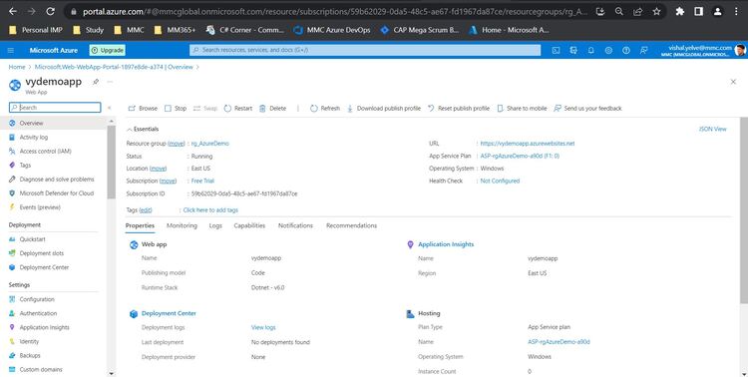This screenshot has height=377, width=748.
Task: Open Deployment slots
Action: pyautogui.click(x=42, y=253)
